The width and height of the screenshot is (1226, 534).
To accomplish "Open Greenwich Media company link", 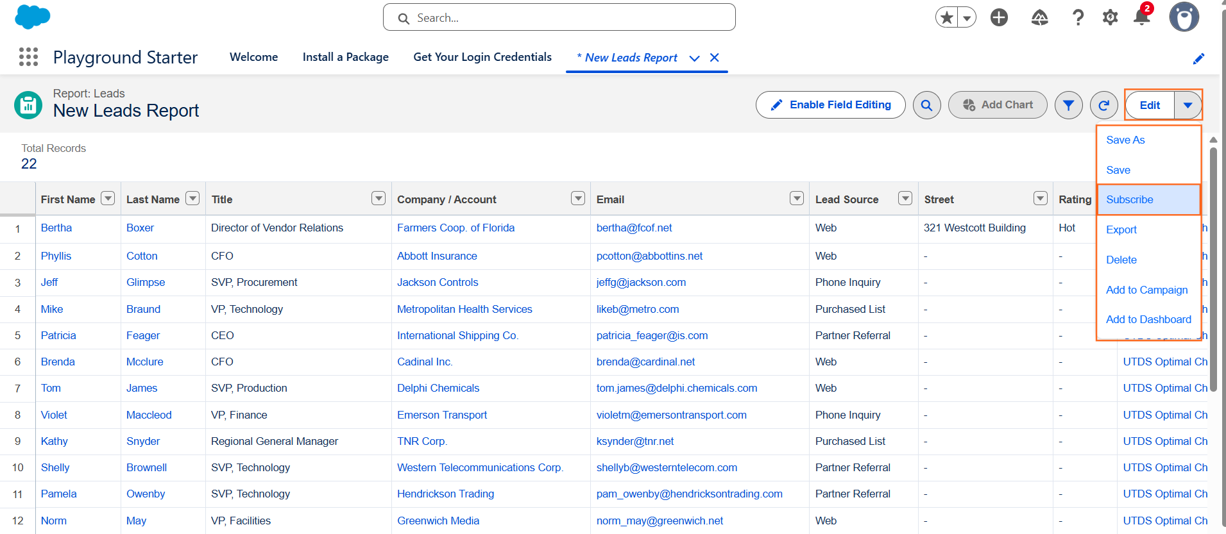I will [x=438, y=521].
